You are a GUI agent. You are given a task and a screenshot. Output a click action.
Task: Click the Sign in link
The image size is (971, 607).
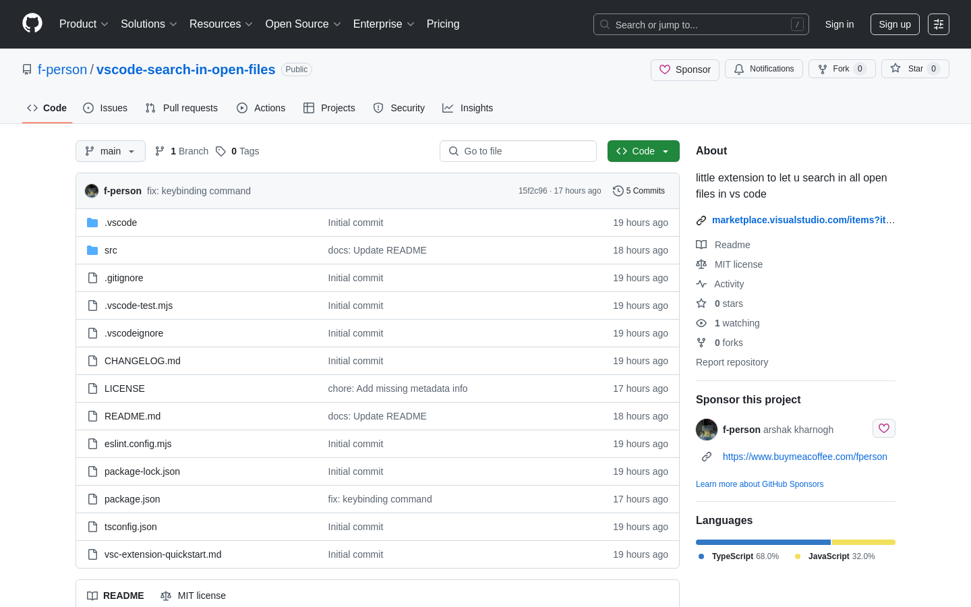coord(840,24)
